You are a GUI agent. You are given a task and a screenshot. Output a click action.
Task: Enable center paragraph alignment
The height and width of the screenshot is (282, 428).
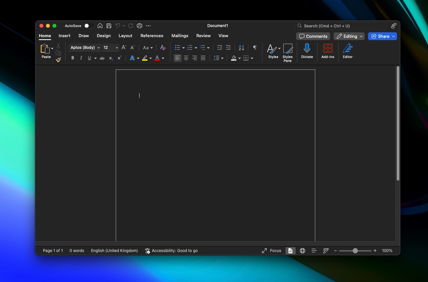coord(186,58)
